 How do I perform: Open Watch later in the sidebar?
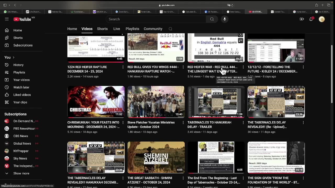point(21,87)
